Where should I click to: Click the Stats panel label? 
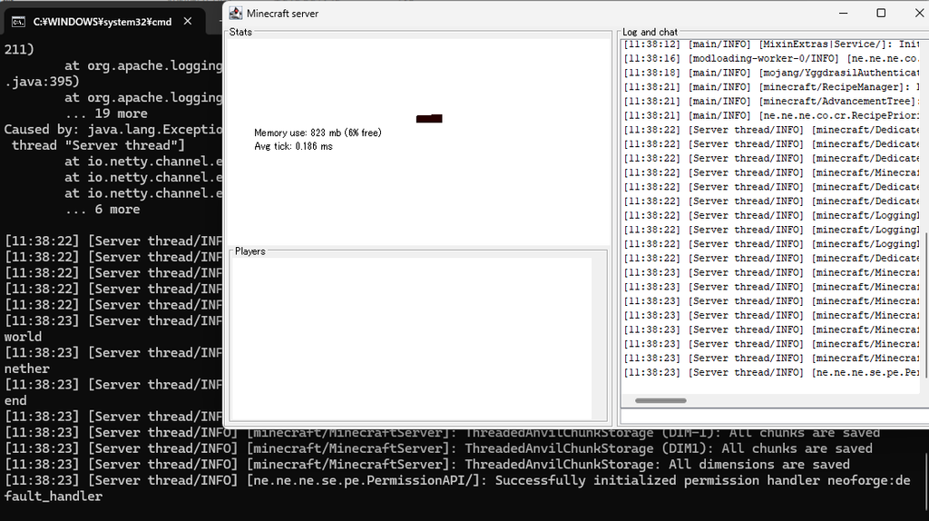coord(240,32)
